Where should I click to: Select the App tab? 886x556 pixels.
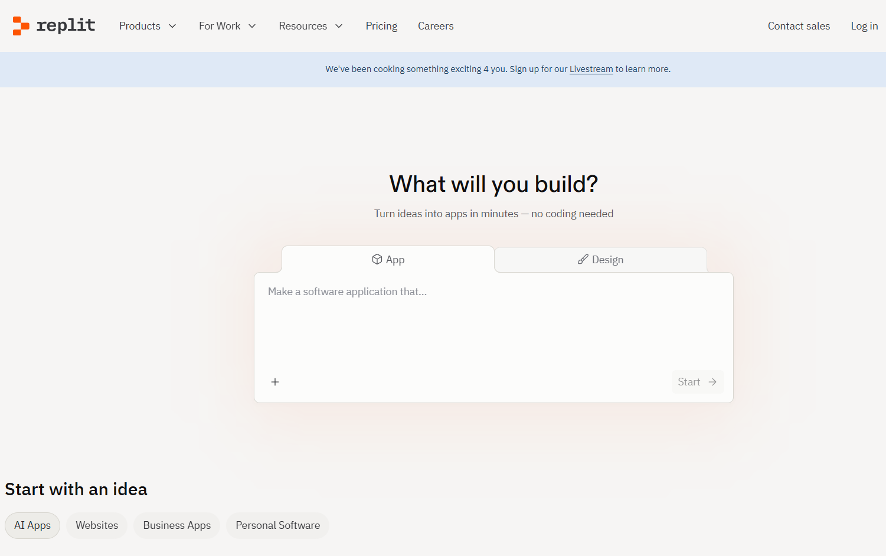388,260
